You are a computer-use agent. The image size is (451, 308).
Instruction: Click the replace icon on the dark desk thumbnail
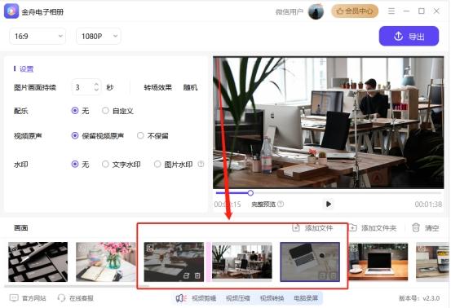pyautogui.click(x=186, y=276)
